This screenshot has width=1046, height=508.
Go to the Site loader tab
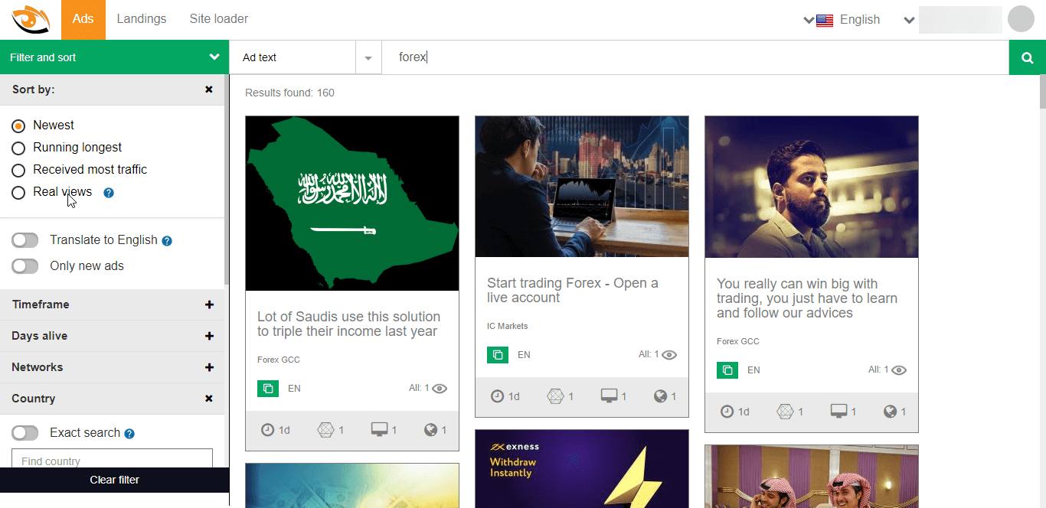click(x=219, y=19)
